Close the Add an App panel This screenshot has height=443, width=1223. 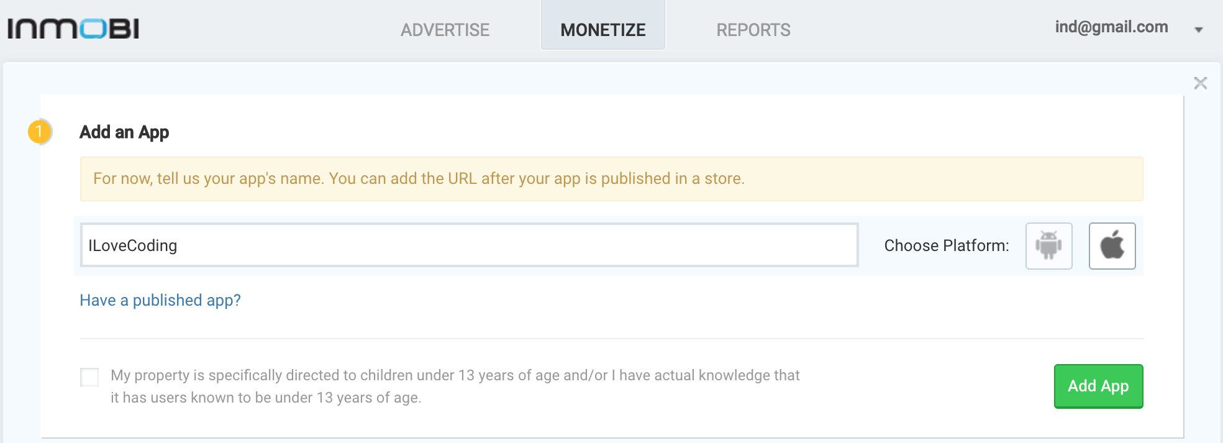1200,83
